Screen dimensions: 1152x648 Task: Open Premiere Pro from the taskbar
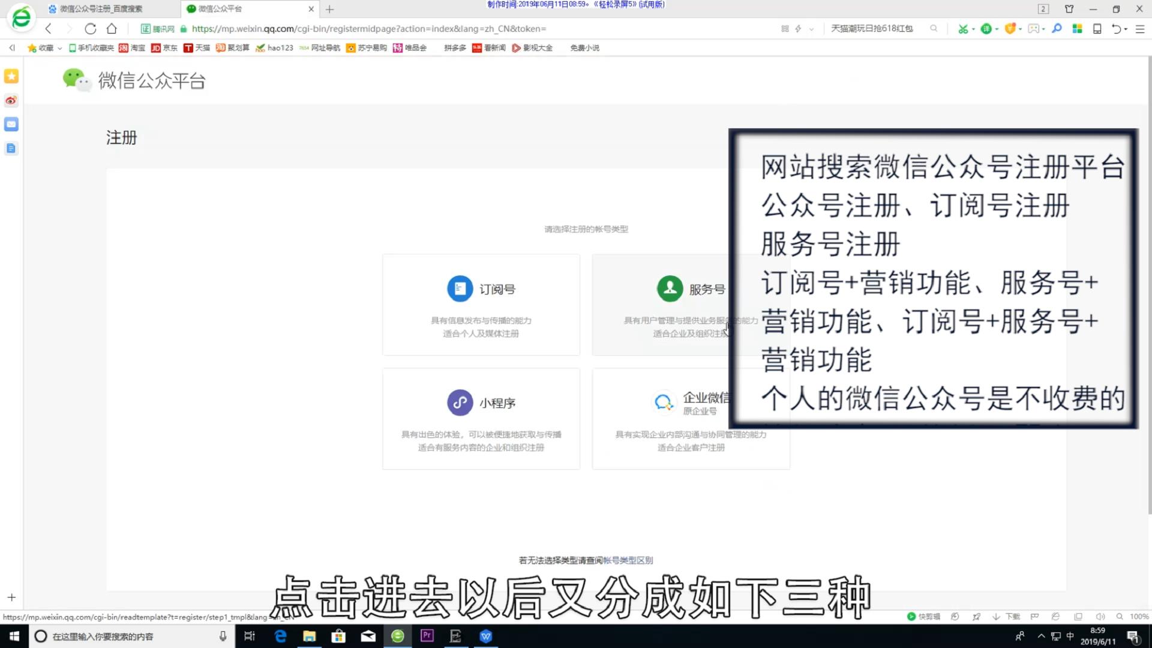coord(427,636)
